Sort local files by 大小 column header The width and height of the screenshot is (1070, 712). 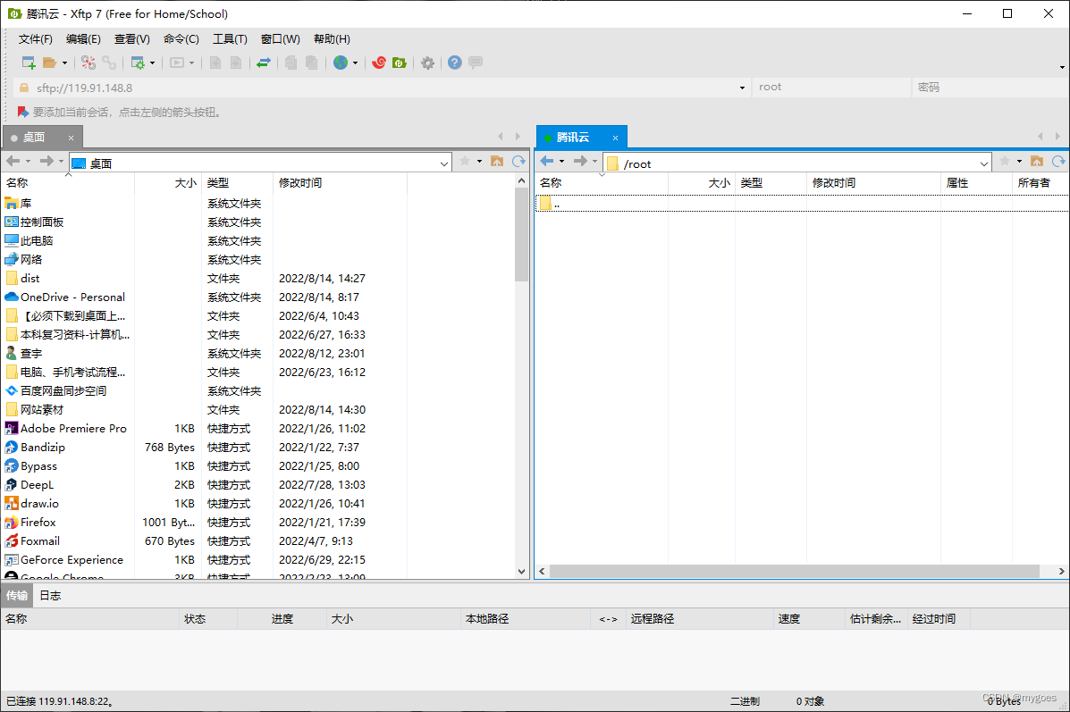click(169, 183)
